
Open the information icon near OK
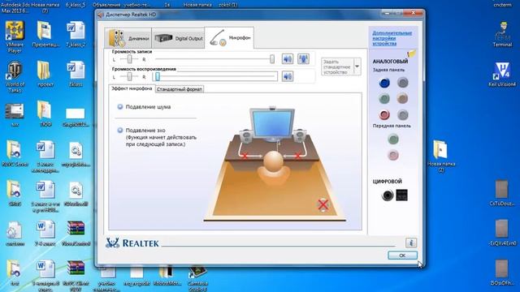(x=411, y=243)
